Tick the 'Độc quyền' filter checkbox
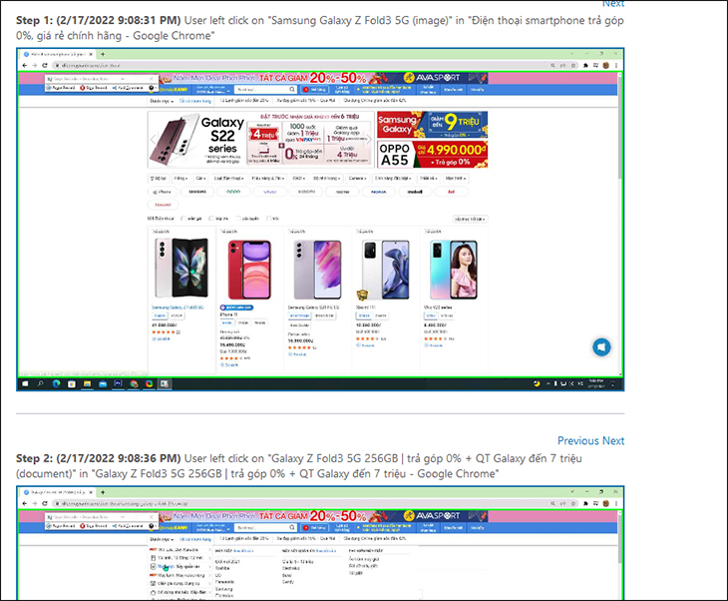This screenshot has width=728, height=601. tap(238, 219)
